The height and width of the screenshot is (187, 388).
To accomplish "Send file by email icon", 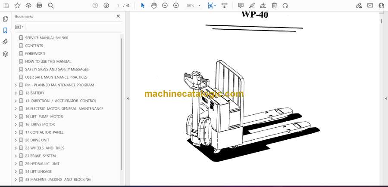I will pos(370,6).
